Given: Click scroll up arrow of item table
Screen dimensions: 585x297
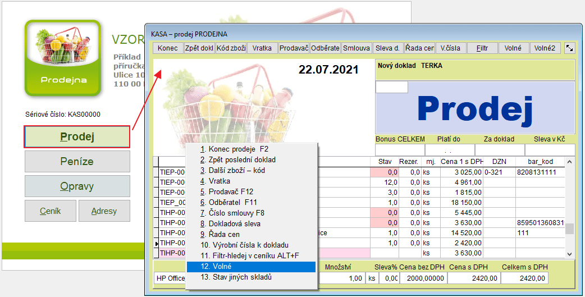Looking at the screenshot, I should point(569,162).
